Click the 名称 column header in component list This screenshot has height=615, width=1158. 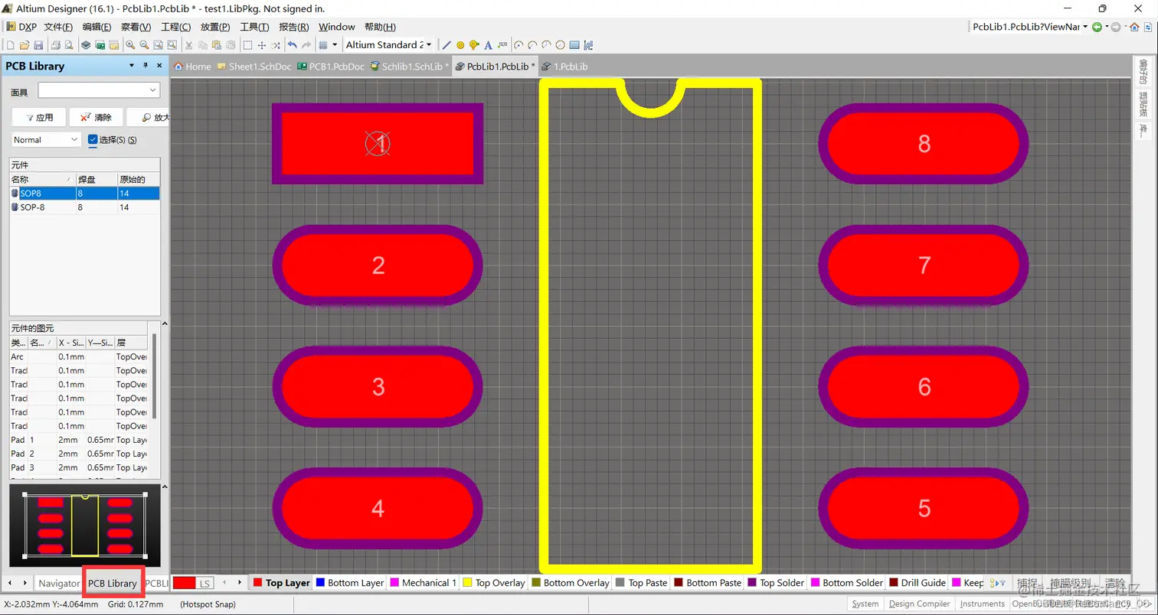coord(41,179)
